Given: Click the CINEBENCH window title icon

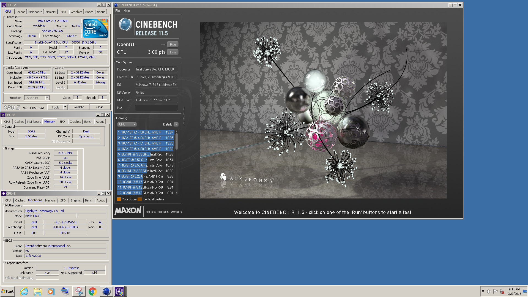Looking at the screenshot, I should (116, 5).
